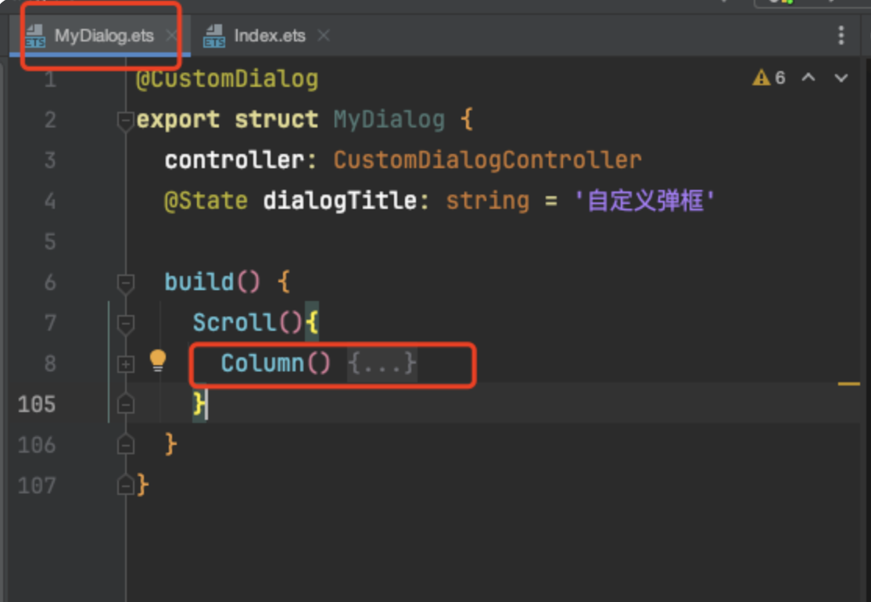This screenshot has width=871, height=602.
Task: Click the yellow warning triangle showing 6 problems
Action: (x=761, y=77)
